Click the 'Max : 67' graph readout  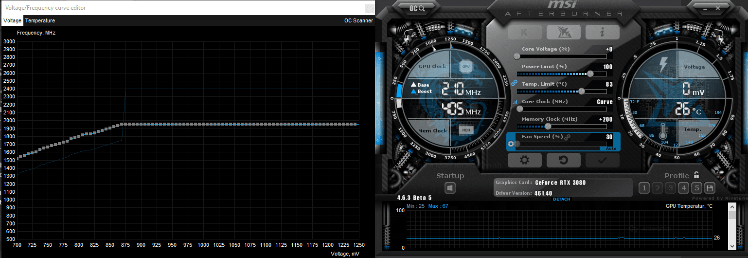(438, 206)
